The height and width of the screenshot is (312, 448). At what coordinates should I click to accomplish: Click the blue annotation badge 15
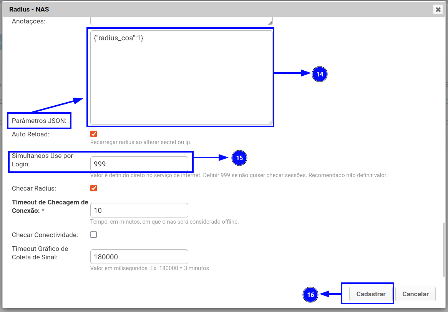coord(239,158)
